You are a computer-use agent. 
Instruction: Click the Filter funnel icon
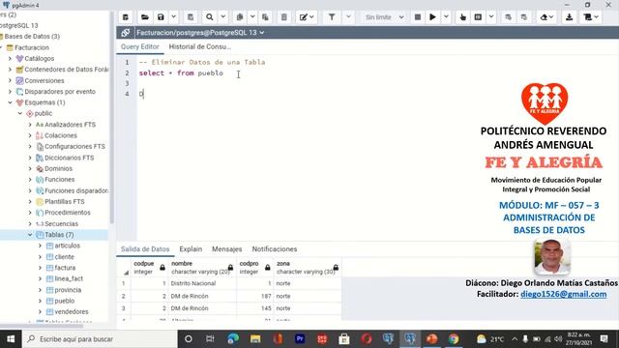pos(332,17)
